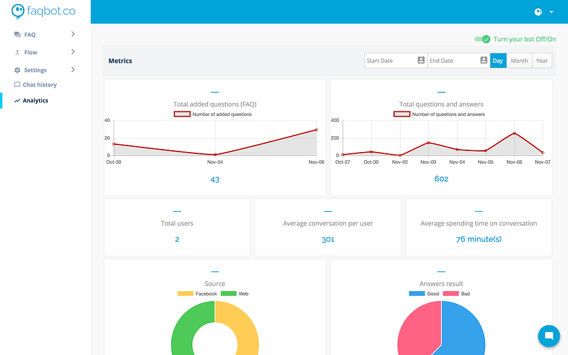The height and width of the screenshot is (355, 568).
Task: Click the Settings gear icon
Action: pos(17,70)
